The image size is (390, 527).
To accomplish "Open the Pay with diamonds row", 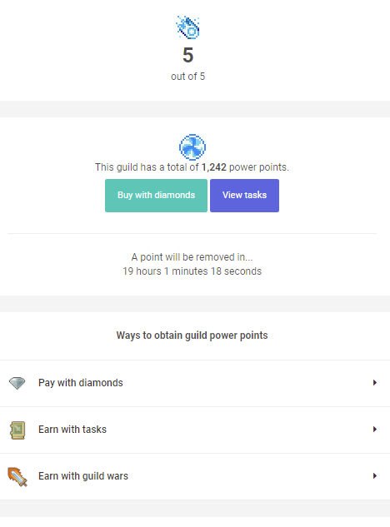I will (x=195, y=383).
